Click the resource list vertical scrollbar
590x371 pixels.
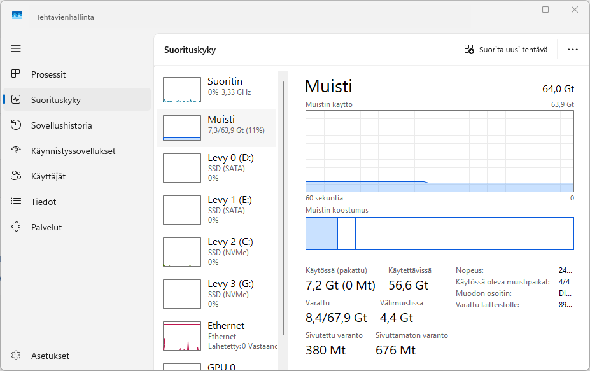click(x=283, y=204)
